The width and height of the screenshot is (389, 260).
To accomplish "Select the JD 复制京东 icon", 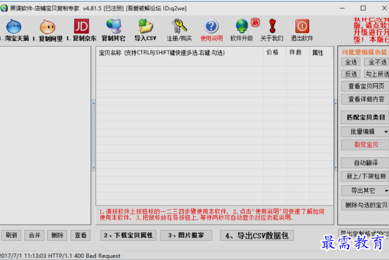I will (x=82, y=26).
